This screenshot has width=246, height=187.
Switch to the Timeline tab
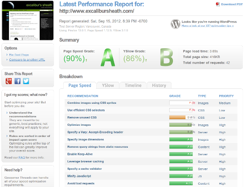(x=133, y=86)
